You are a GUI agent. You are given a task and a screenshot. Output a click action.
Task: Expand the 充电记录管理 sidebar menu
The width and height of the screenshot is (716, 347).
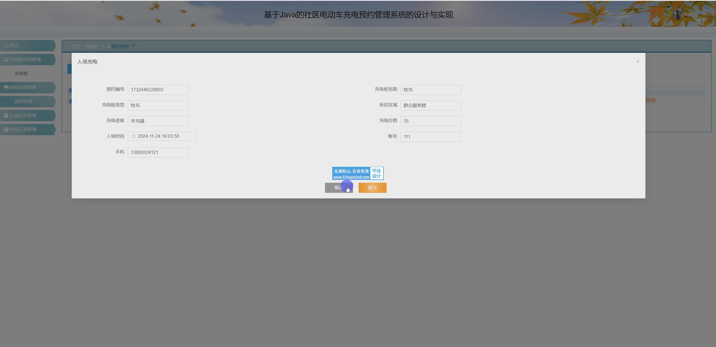pos(40,129)
